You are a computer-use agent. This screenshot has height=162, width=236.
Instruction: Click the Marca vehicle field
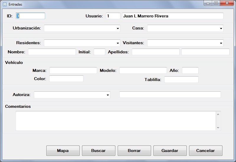73,70
